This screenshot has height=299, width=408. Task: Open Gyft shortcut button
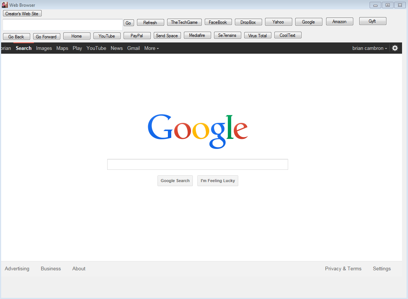373,21
